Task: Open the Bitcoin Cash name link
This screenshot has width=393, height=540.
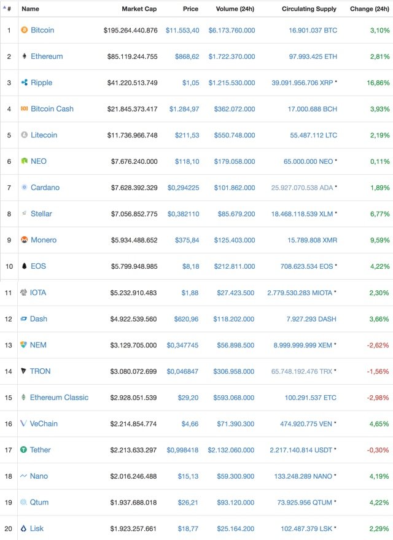Action: pos(52,109)
